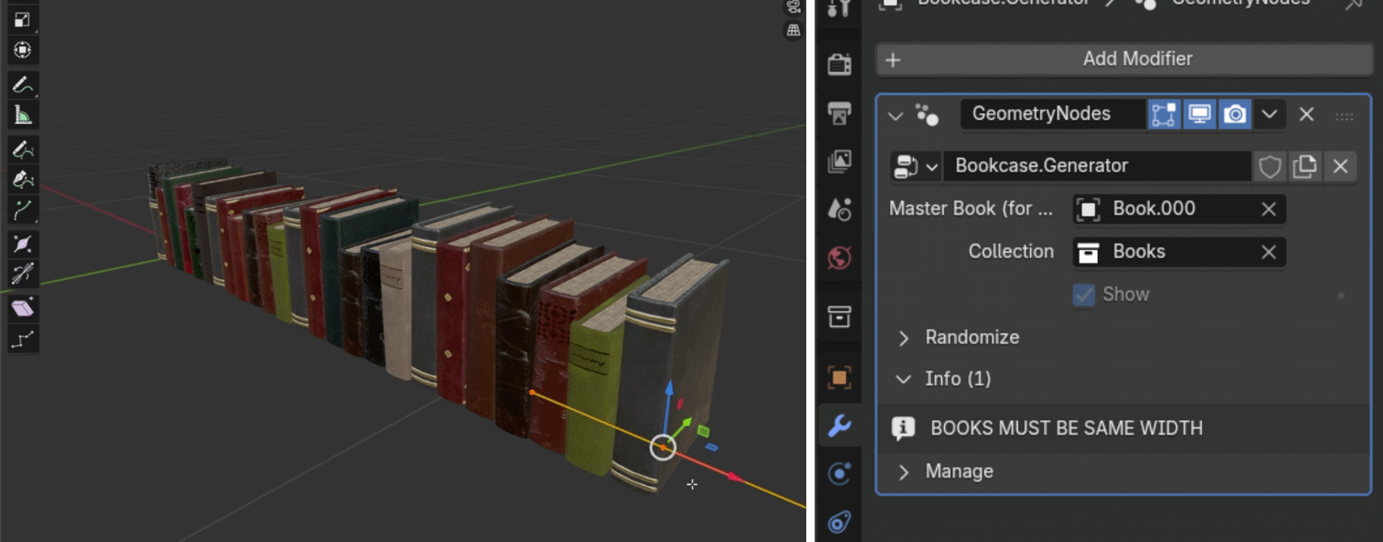
Task: Open the GeometryNodes modifier extras dropdown
Action: click(x=1269, y=114)
